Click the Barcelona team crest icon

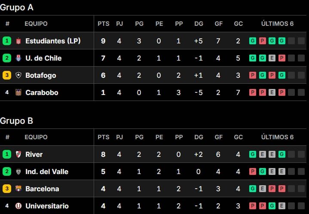coord(18,189)
